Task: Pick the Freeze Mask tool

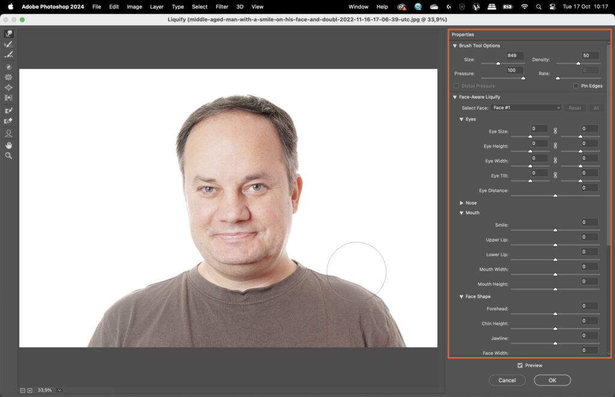Action: click(8, 110)
